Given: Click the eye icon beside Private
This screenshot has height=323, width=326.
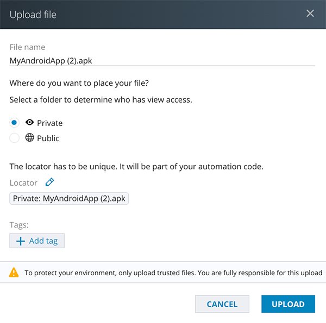Looking at the screenshot, I should pyautogui.click(x=30, y=123).
